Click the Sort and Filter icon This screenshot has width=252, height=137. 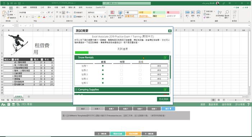[x=220, y=12]
